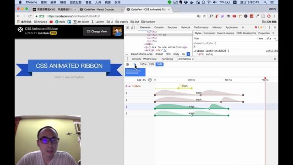The width and height of the screenshot is (293, 165).
Task: Select the Computed pane tab
Action: pos(209,33)
